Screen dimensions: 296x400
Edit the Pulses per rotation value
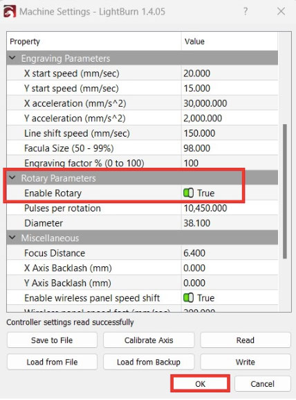230,208
